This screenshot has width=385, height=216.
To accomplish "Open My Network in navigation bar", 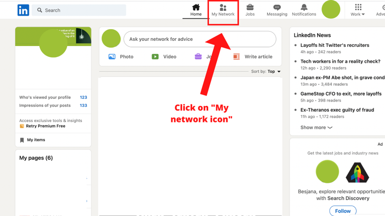I will tap(223, 10).
